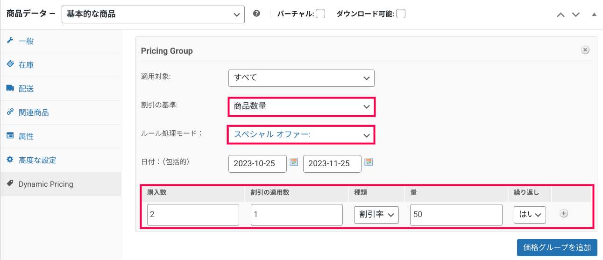The height and width of the screenshot is (260, 603).
Task: Click the 割引の適用数 field containing 1
Action: pyautogui.click(x=297, y=215)
